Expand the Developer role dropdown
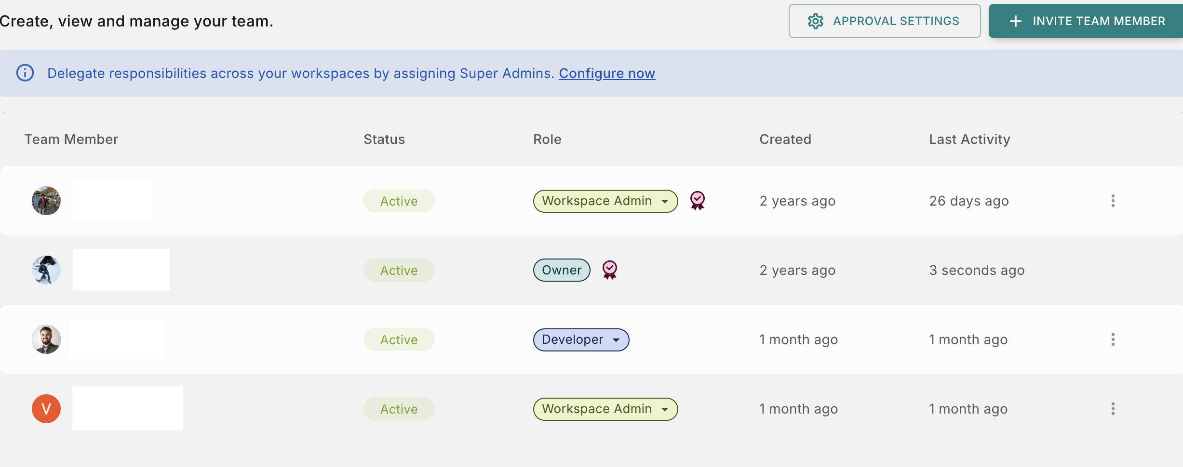Screen dimensions: 1183x467 [x=616, y=340]
